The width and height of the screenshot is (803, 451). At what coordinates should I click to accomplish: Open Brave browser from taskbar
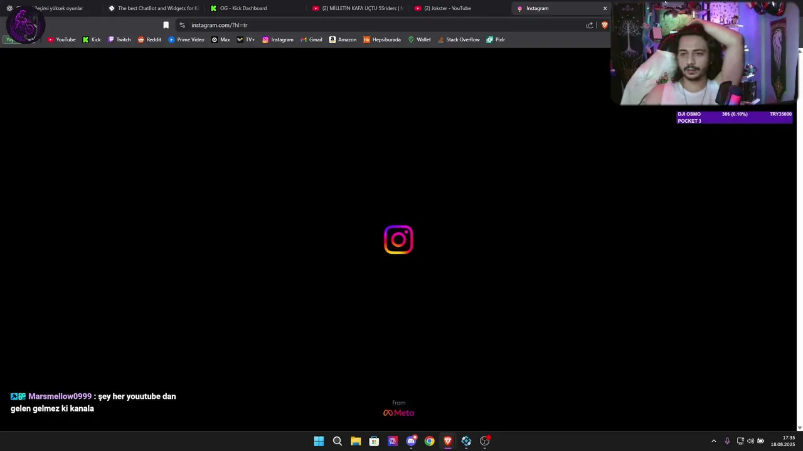point(447,441)
